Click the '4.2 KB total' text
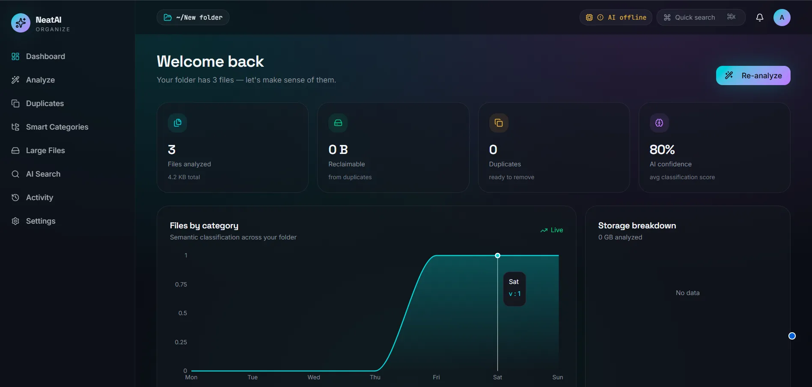The width and height of the screenshot is (812, 387). pos(184,177)
